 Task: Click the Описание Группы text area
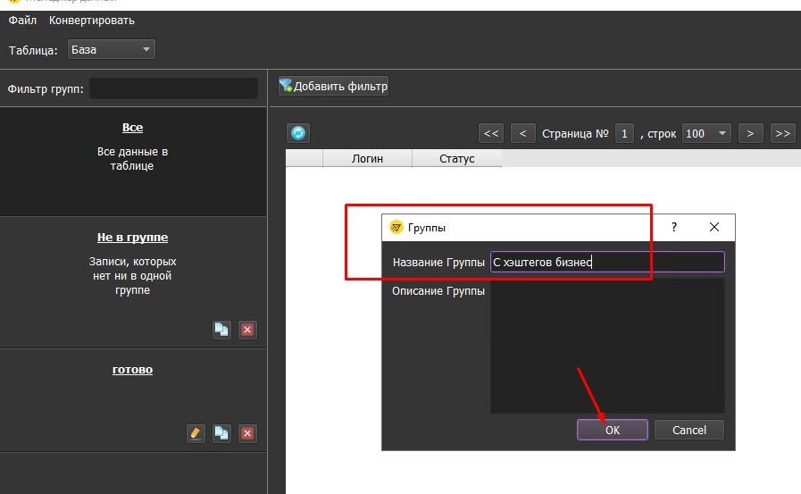(x=607, y=346)
